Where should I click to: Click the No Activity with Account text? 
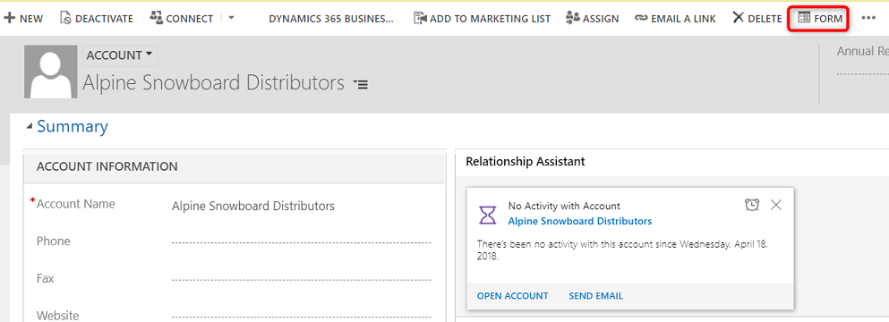click(x=564, y=206)
